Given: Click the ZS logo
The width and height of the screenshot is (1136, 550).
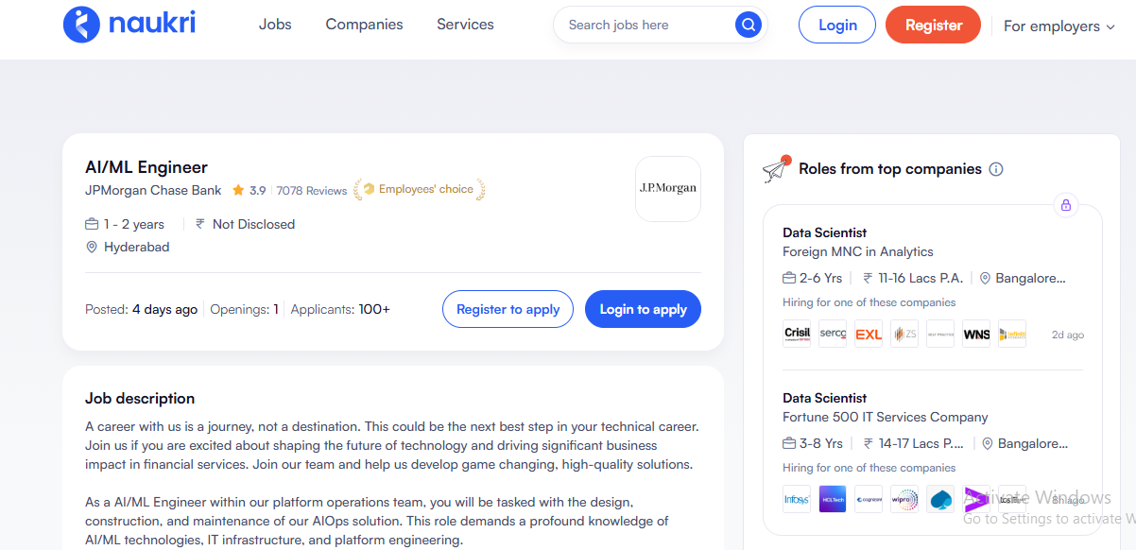Looking at the screenshot, I should tap(904, 334).
